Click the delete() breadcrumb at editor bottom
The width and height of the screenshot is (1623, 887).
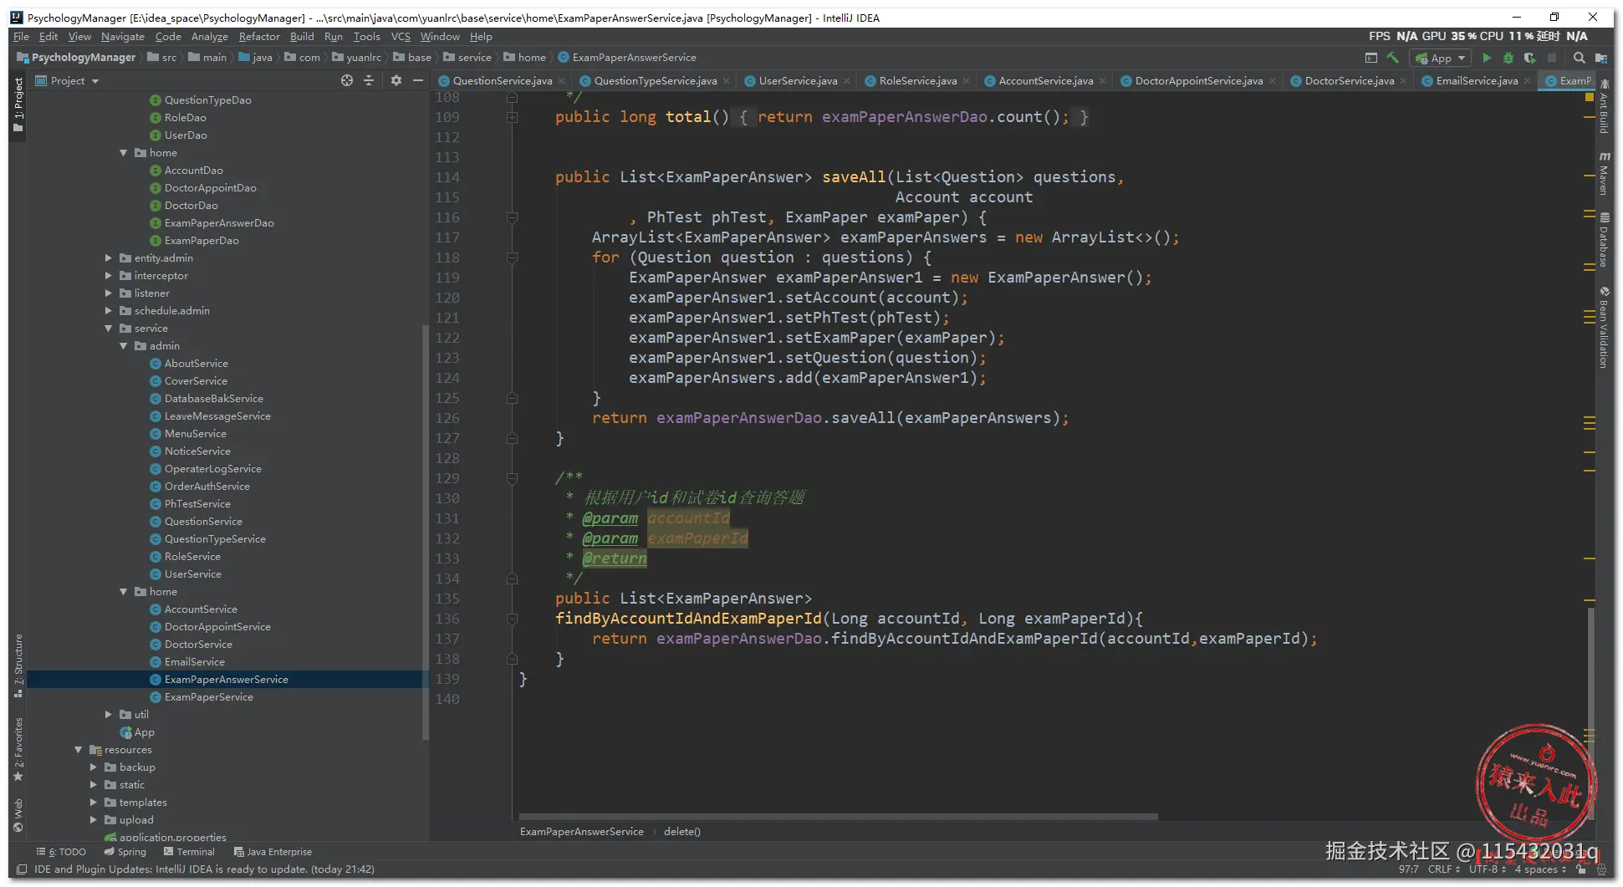pyautogui.click(x=681, y=832)
